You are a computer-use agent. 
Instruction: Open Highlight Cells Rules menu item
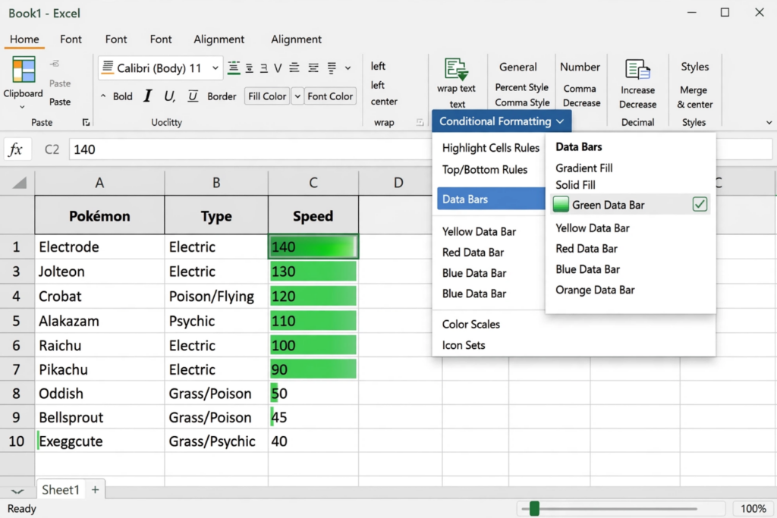(x=491, y=148)
